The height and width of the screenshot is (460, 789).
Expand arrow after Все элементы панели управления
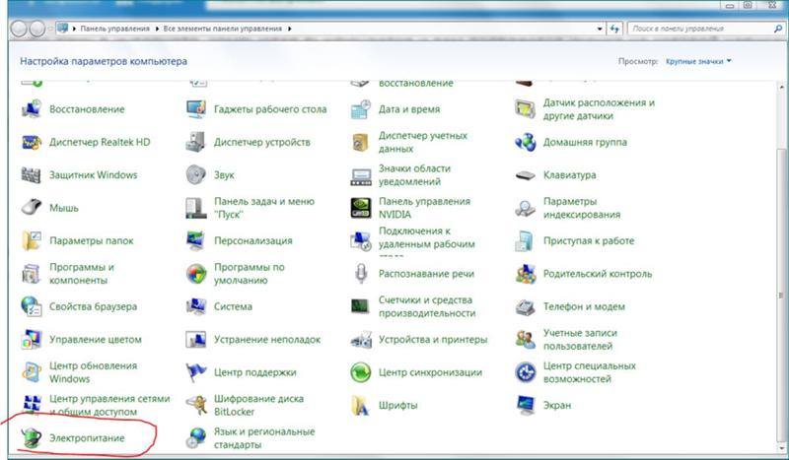289,29
